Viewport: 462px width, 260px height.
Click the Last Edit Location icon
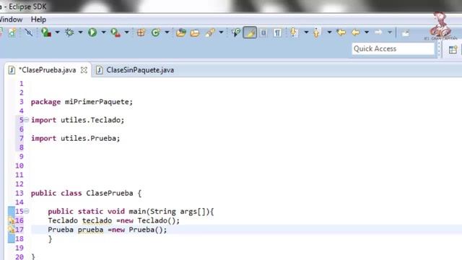[341, 32]
